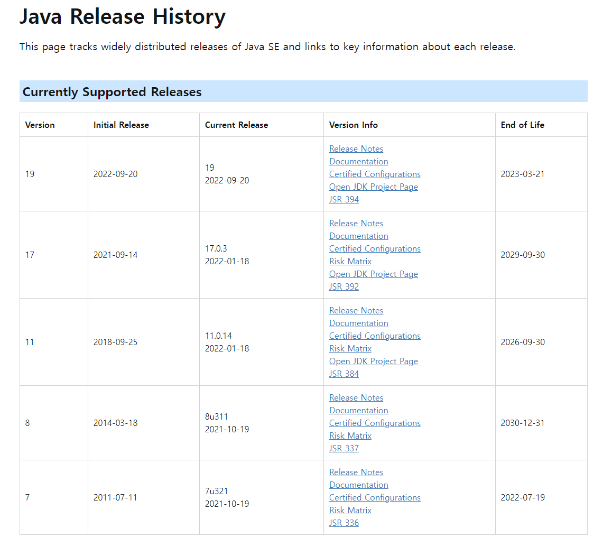
Task: Open Risk Matrix link for Java 11
Action: pos(350,349)
